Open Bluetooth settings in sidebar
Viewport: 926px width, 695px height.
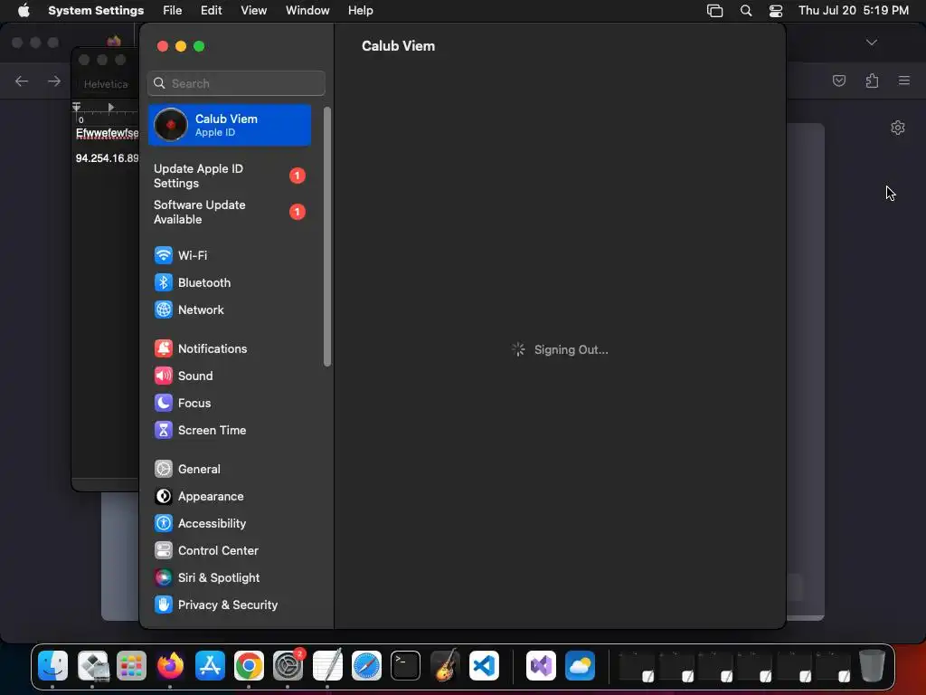click(x=229, y=282)
